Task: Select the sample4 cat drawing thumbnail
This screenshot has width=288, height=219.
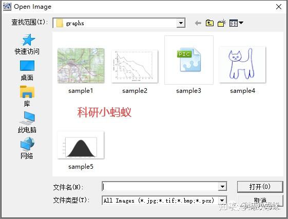Action: point(242,65)
